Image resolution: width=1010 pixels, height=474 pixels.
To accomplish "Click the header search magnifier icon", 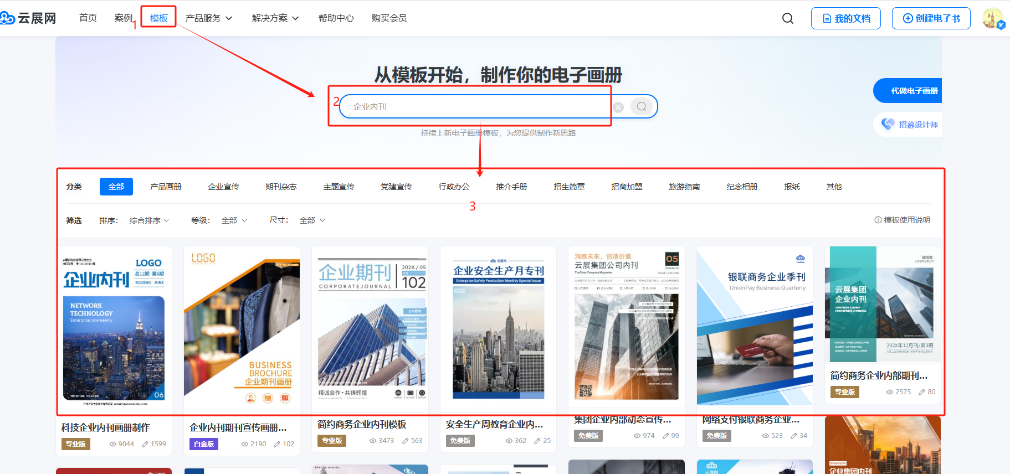I will tap(787, 18).
